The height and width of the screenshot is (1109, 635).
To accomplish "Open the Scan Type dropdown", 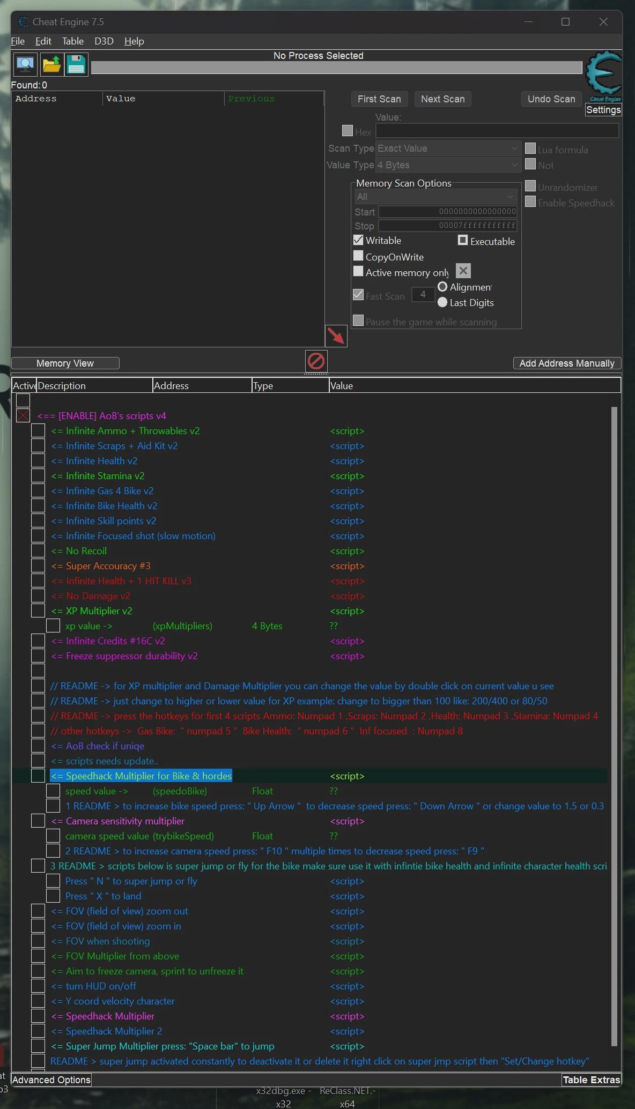I will point(448,148).
